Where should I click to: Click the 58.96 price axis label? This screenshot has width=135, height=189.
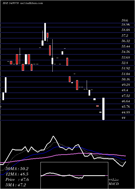pyautogui.click(x=126, y=25)
